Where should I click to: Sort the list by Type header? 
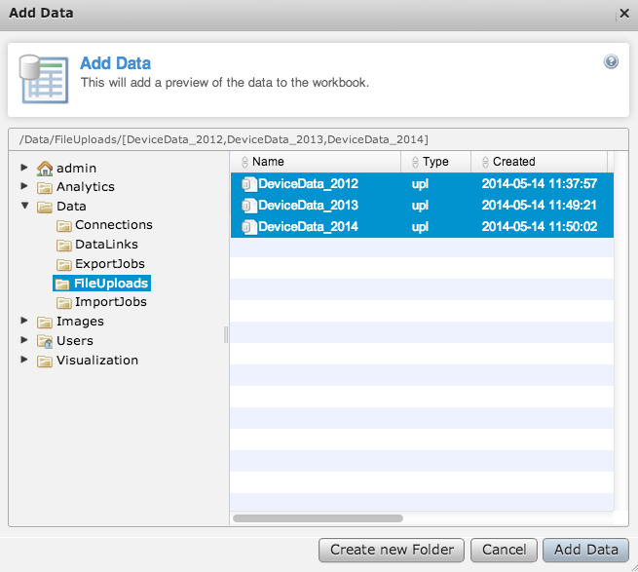click(x=436, y=162)
